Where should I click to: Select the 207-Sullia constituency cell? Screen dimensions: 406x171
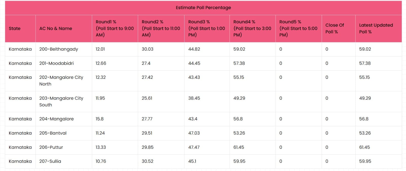(x=64, y=161)
